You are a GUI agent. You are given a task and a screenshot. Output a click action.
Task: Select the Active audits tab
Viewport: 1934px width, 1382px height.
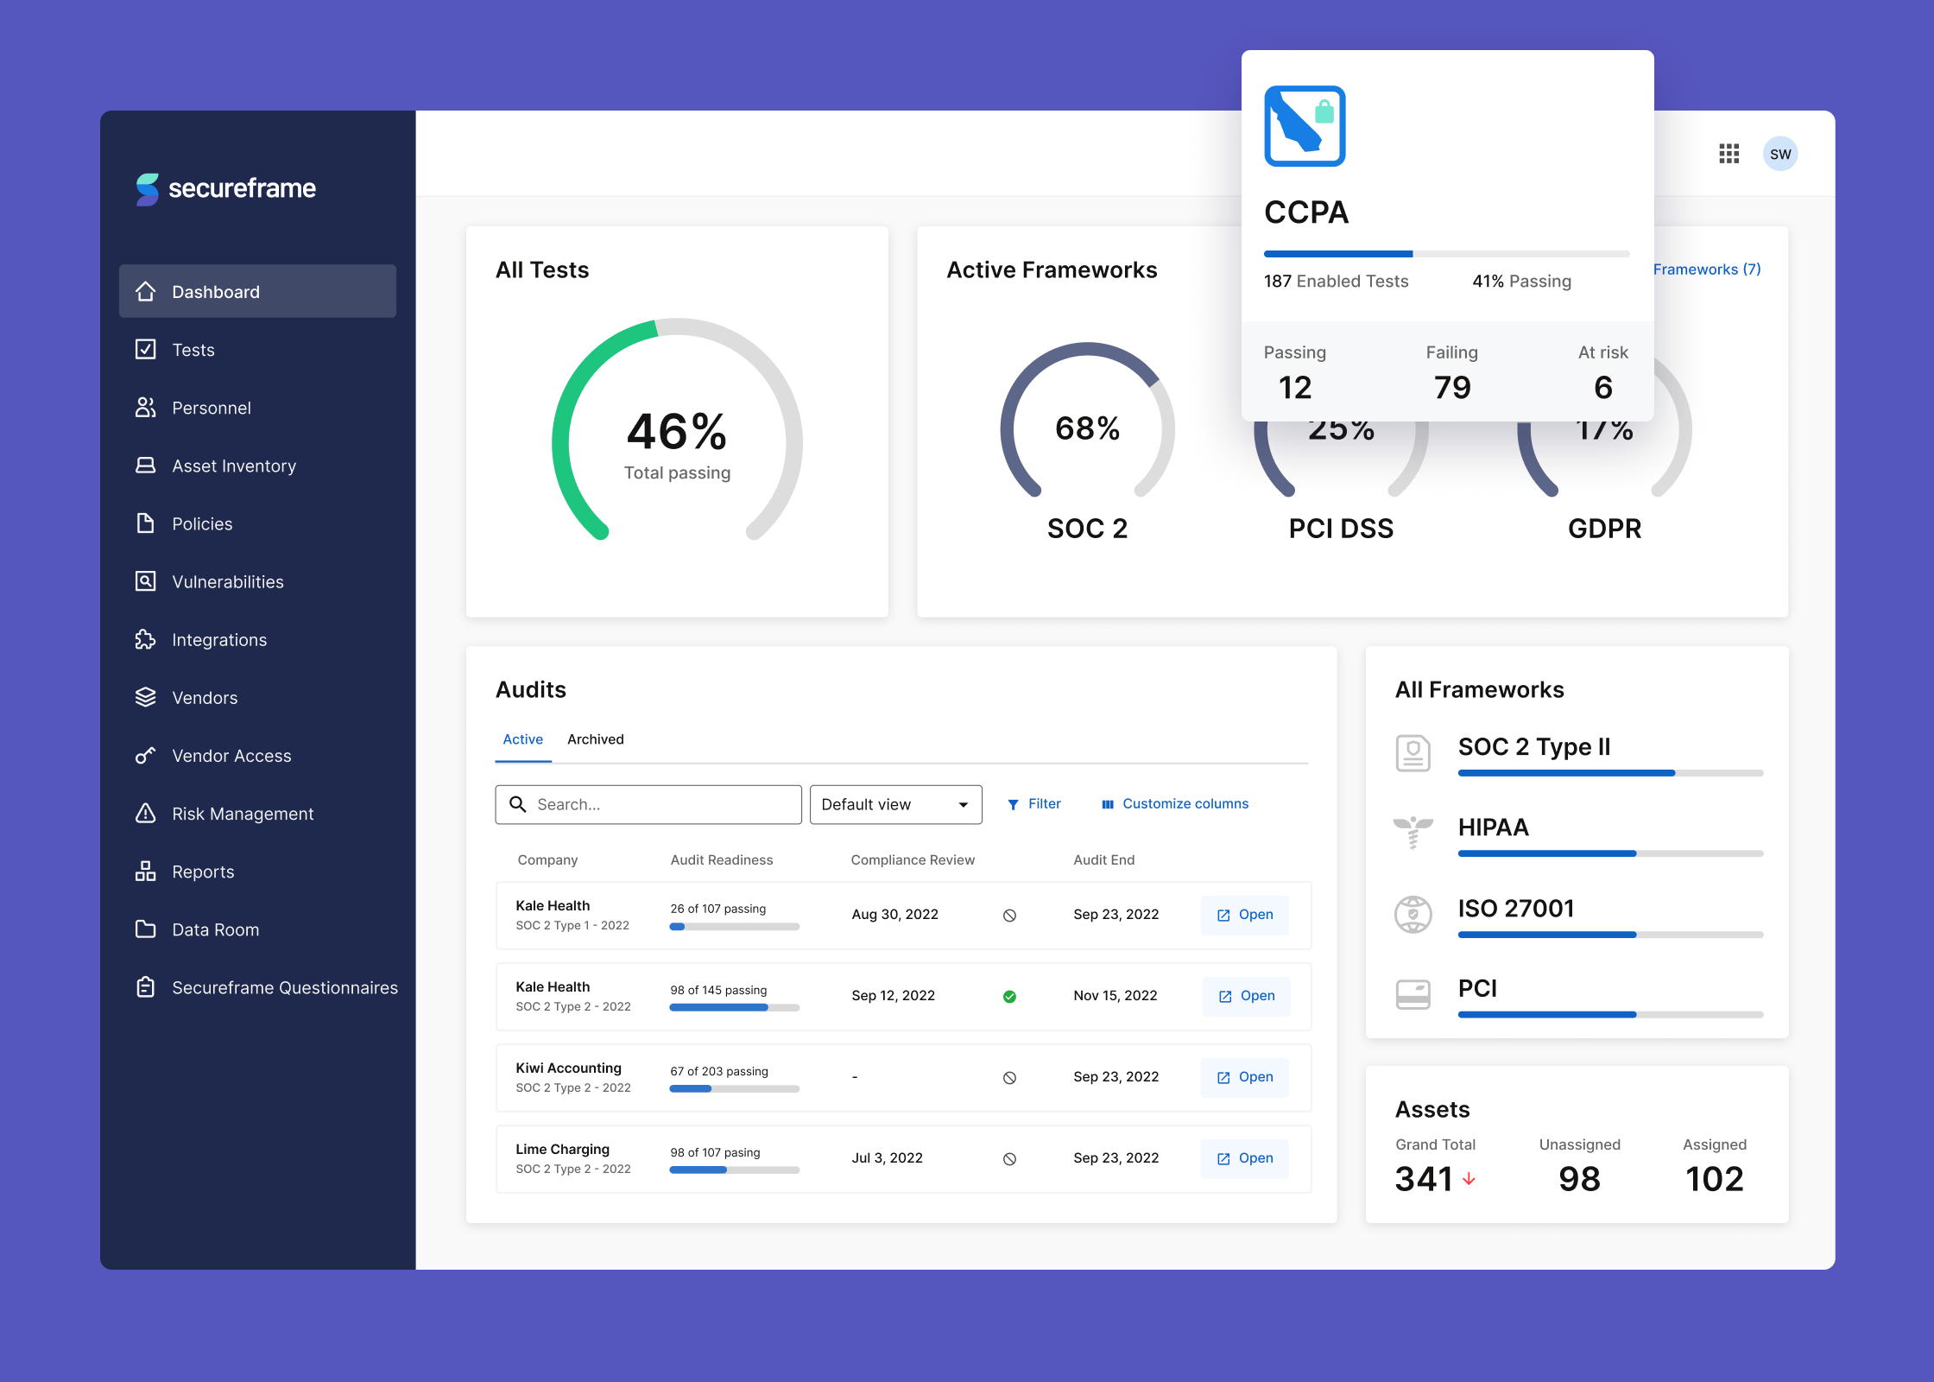(x=522, y=739)
